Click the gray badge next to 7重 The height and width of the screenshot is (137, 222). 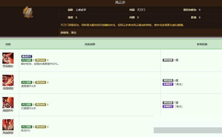[x=168, y=103]
